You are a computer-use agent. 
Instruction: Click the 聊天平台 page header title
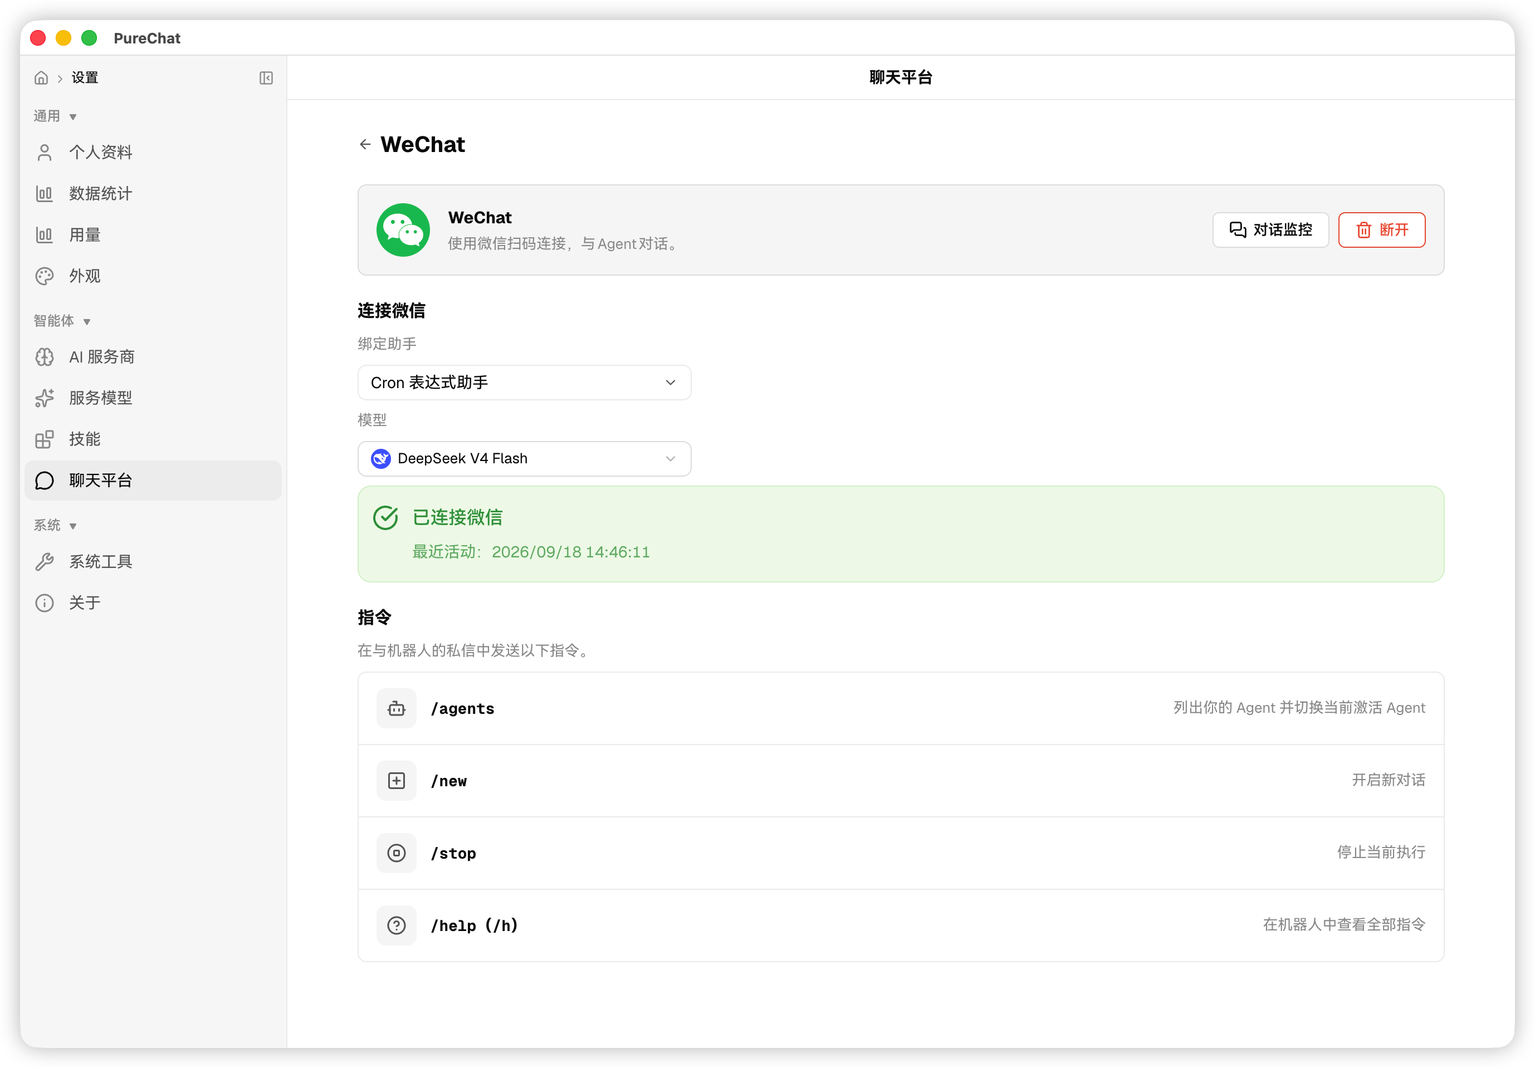pos(901,77)
